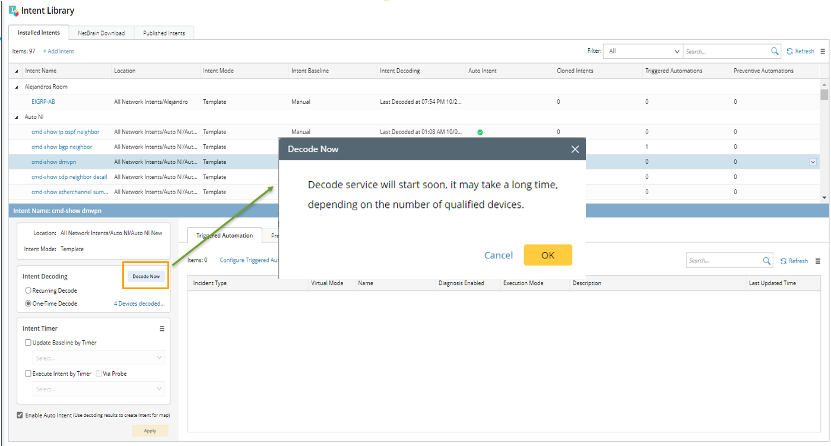Open the cmd-show ip ospf neighbor intent
Viewport: 831px width, 446px height.
coord(65,132)
